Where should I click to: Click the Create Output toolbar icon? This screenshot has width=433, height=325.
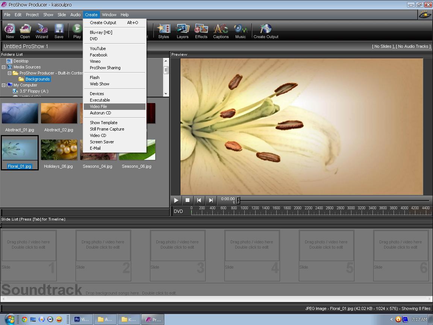coord(266,31)
